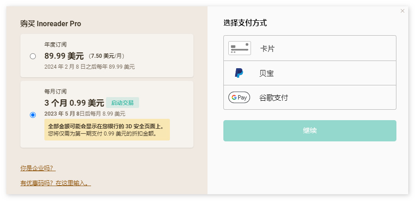Select the monthly subscription radio button

coord(33,115)
